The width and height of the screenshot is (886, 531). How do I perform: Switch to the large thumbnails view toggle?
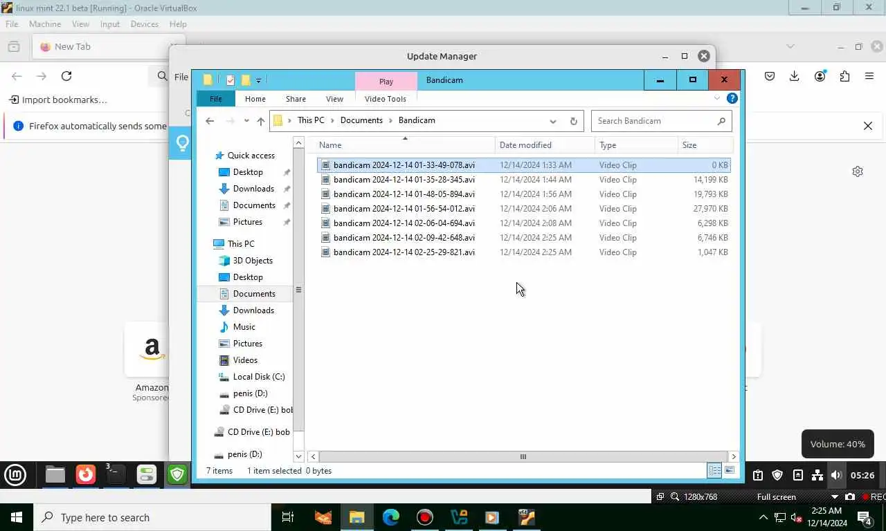730,470
